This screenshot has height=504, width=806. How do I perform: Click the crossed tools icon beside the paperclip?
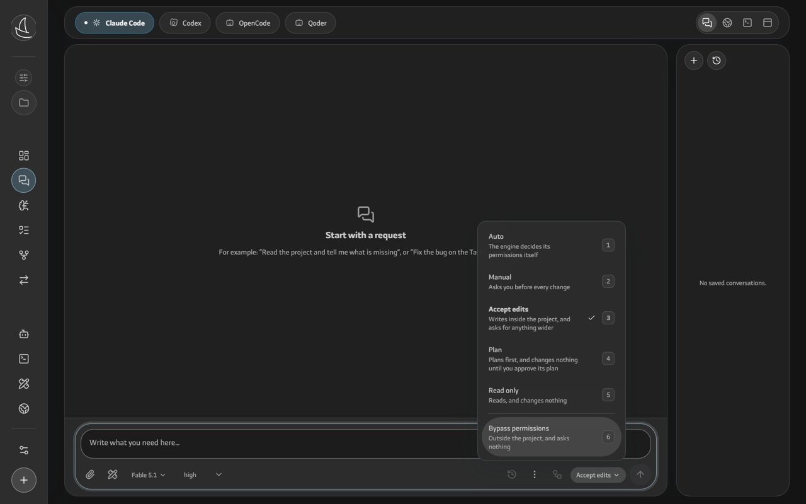pyautogui.click(x=113, y=474)
